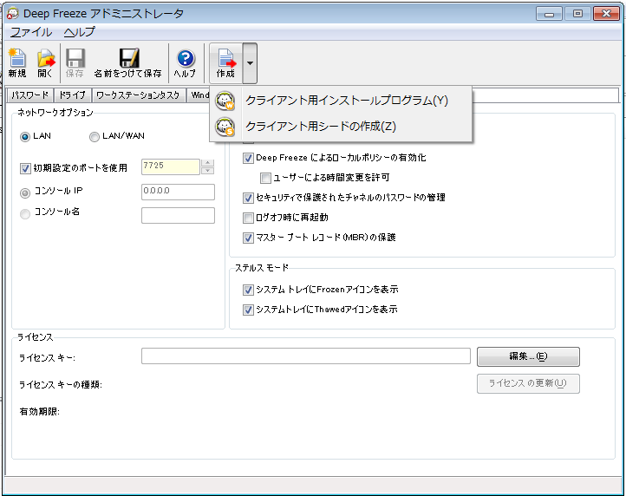This screenshot has width=626, height=496.
Task: Select the LAN radio button
Action: tap(25, 137)
